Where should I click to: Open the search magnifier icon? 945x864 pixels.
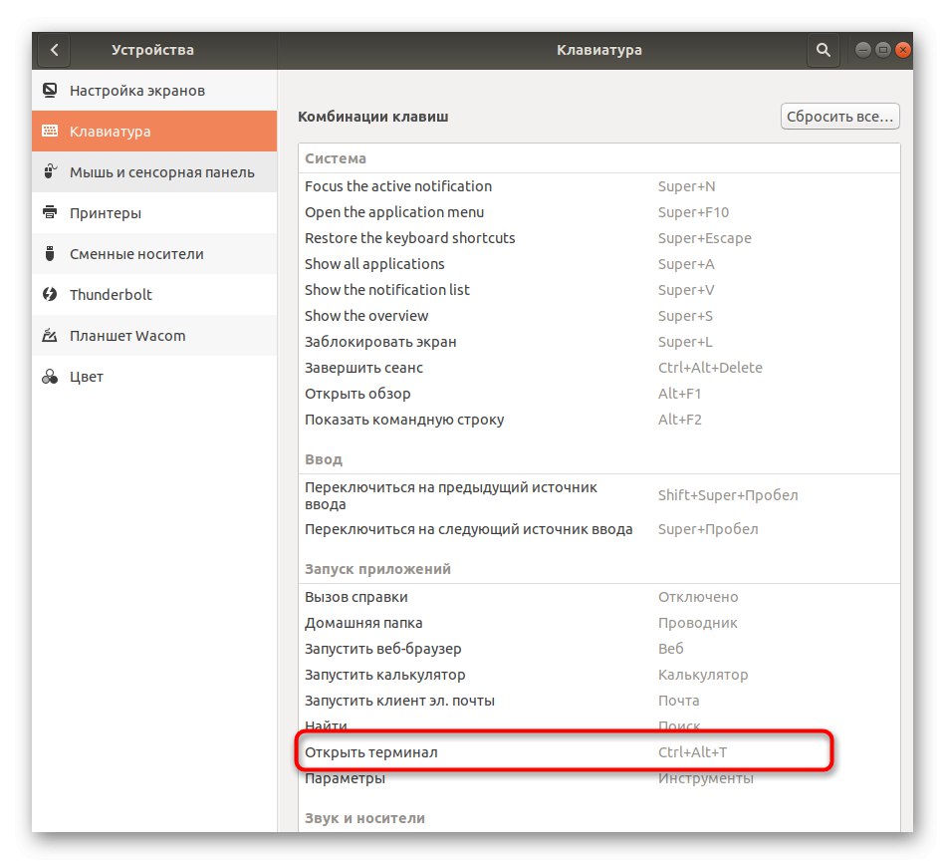(x=823, y=50)
